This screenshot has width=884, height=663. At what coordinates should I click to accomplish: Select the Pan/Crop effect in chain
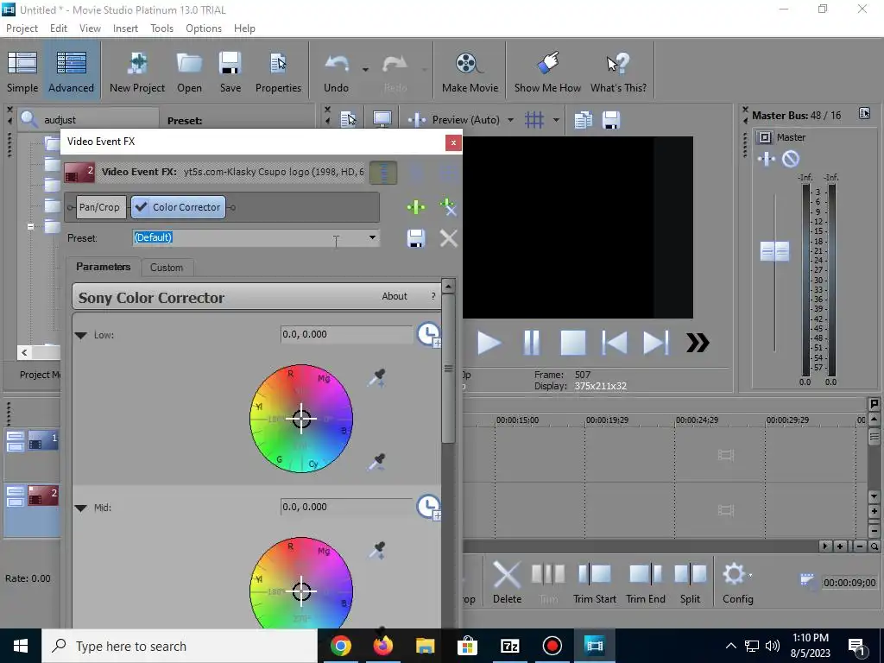(99, 207)
